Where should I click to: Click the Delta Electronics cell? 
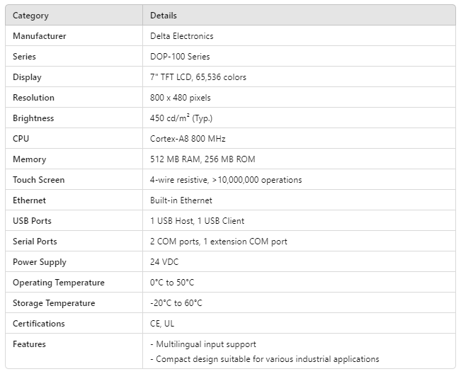coord(181,36)
